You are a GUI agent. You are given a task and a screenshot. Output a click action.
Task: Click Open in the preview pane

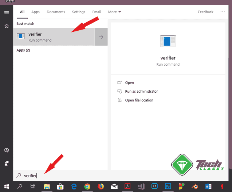click(x=129, y=82)
